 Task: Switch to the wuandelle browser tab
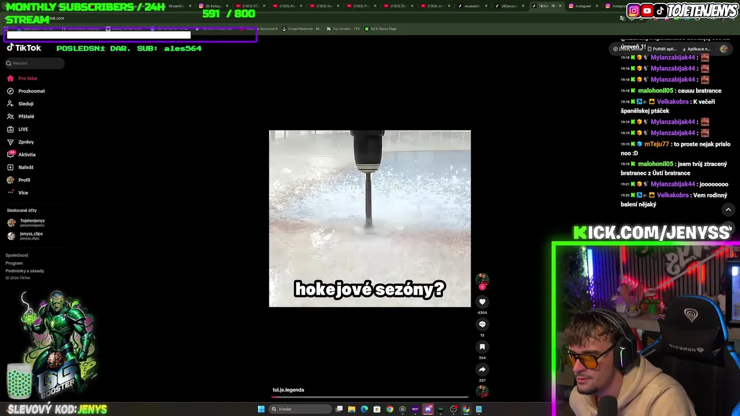coord(472,6)
